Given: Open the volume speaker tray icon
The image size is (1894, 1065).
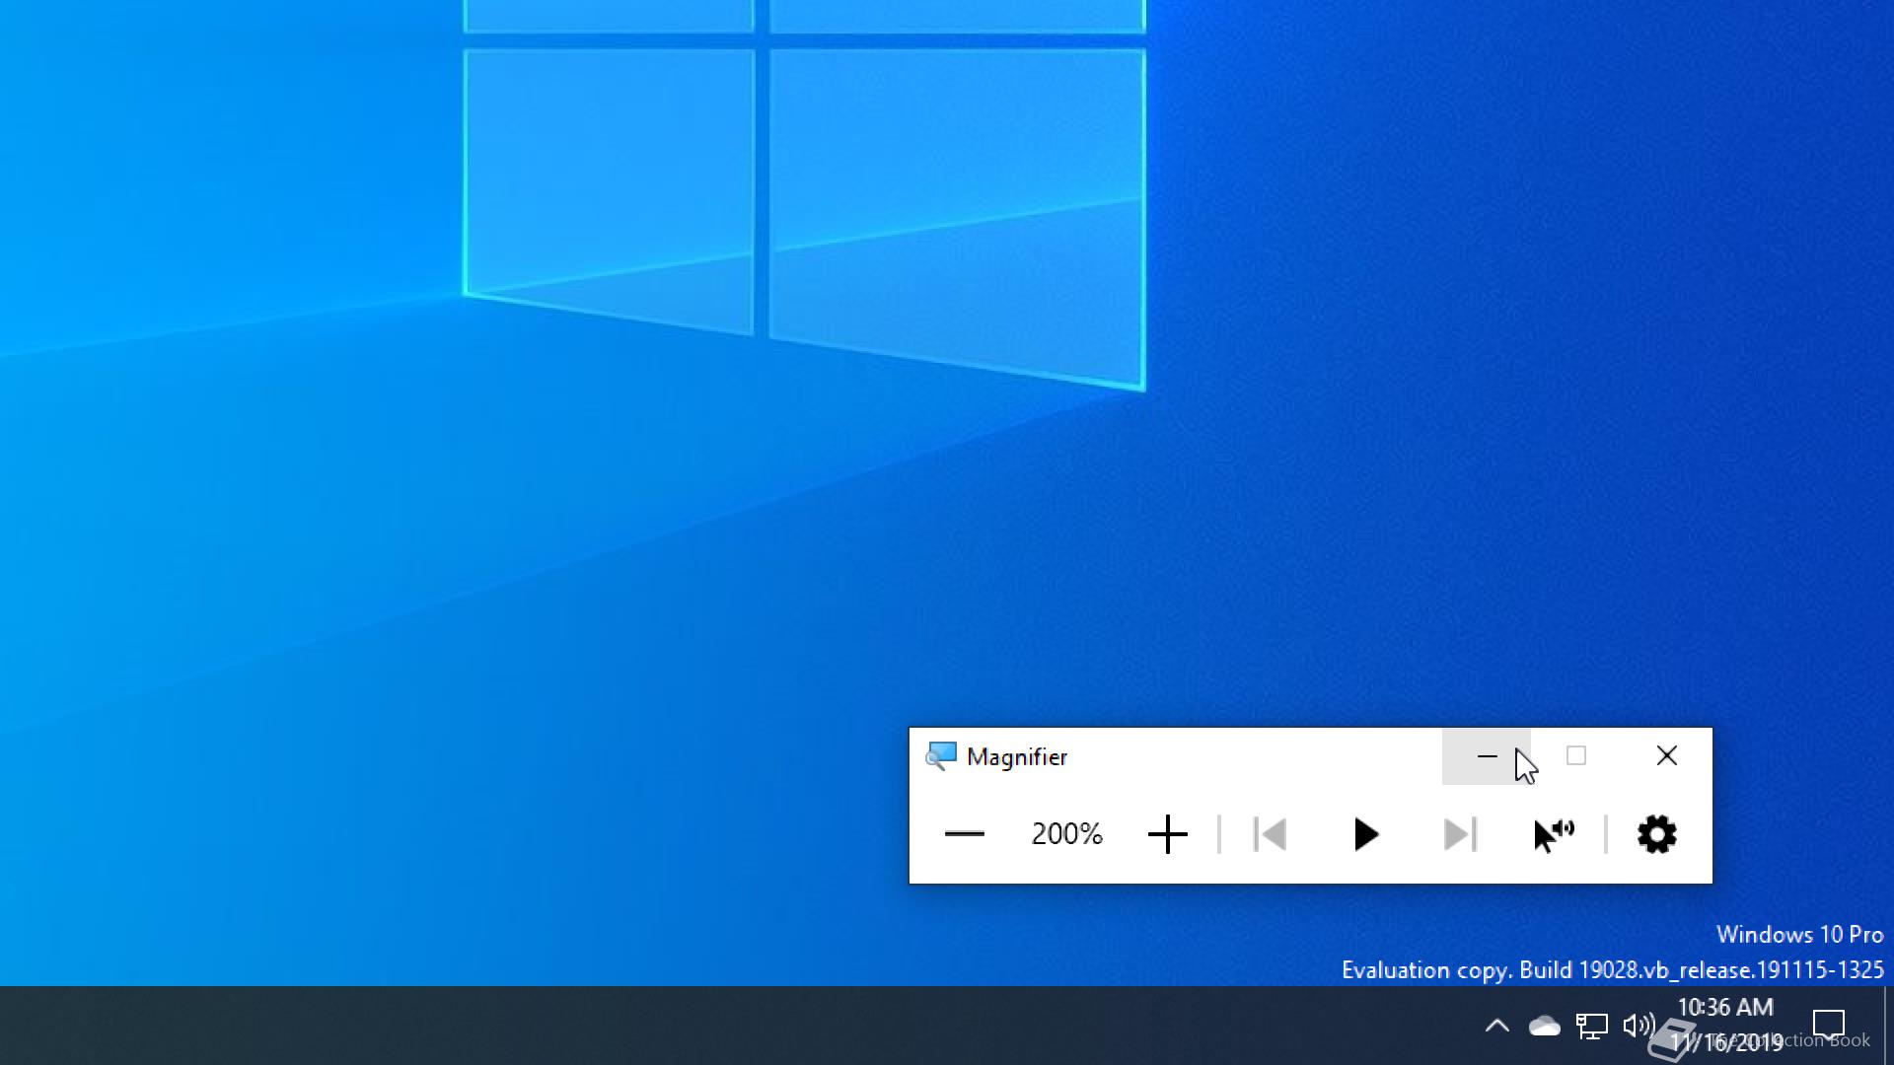Looking at the screenshot, I should pyautogui.click(x=1639, y=1026).
